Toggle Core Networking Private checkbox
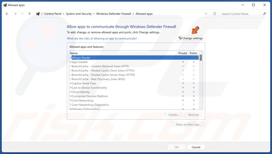This screenshot has height=154, width=272. coord(183,100)
